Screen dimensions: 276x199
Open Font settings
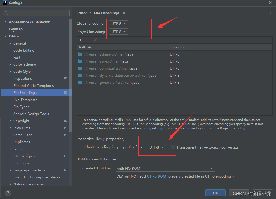pos(17,58)
